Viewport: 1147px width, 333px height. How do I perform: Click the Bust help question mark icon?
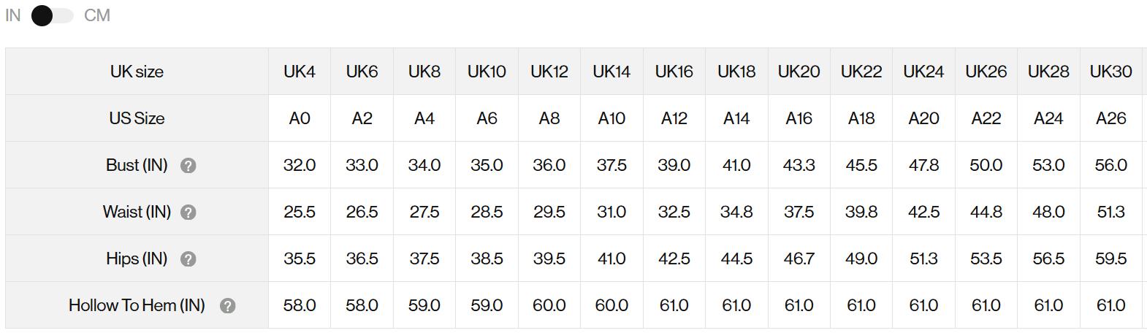tap(188, 166)
